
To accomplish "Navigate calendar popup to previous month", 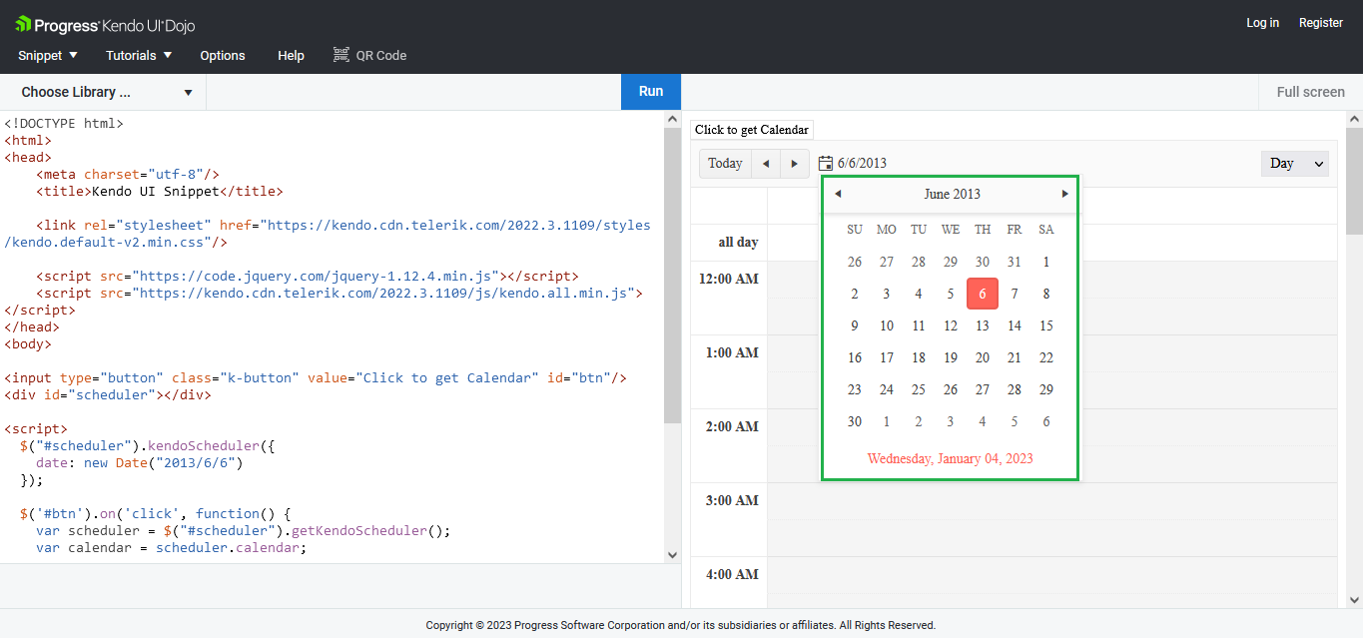I will click(x=838, y=194).
